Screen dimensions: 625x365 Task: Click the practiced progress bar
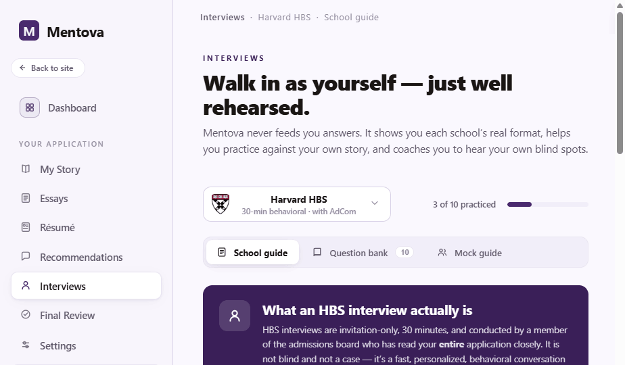click(x=548, y=204)
